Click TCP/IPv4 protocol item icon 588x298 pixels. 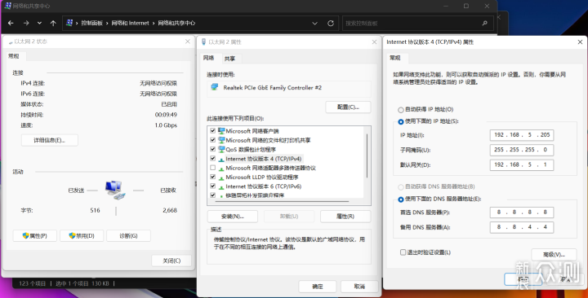click(221, 160)
